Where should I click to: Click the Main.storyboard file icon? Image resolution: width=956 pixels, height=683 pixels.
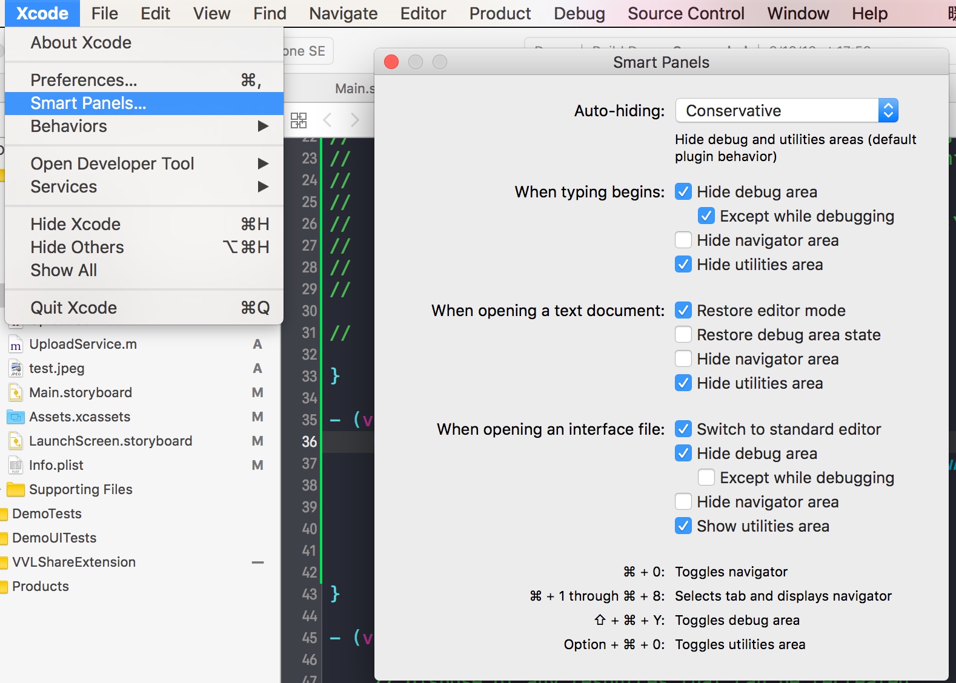tap(16, 393)
